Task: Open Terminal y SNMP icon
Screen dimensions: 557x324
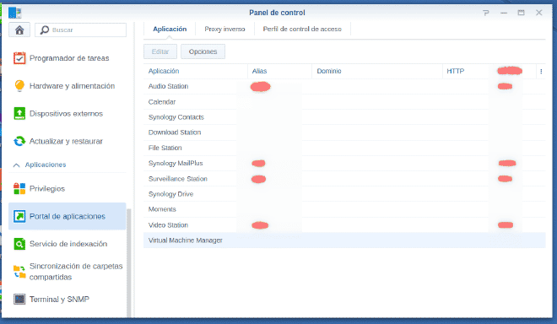Action: click(x=19, y=300)
